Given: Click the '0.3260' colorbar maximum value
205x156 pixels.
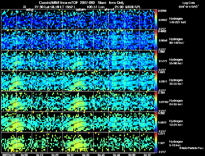Looking at the screenshot, I should 162,11.
